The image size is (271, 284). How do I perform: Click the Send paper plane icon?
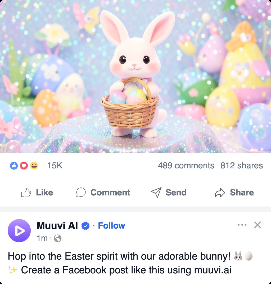pyautogui.click(x=157, y=193)
